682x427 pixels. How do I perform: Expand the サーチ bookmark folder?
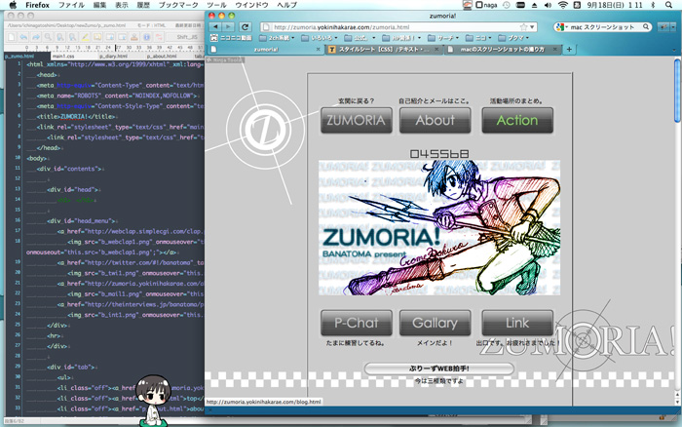click(442, 38)
